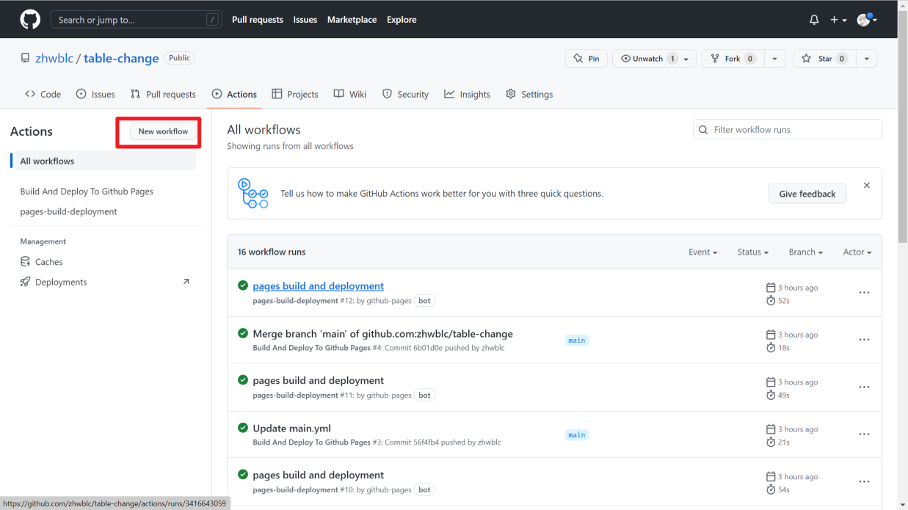Click the Filter workflow runs field
Screen dimensions: 908x510
coord(788,129)
